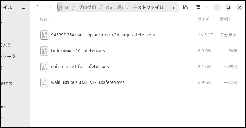Go forward with the right arrow
246x128 pixels.
(50, 7)
